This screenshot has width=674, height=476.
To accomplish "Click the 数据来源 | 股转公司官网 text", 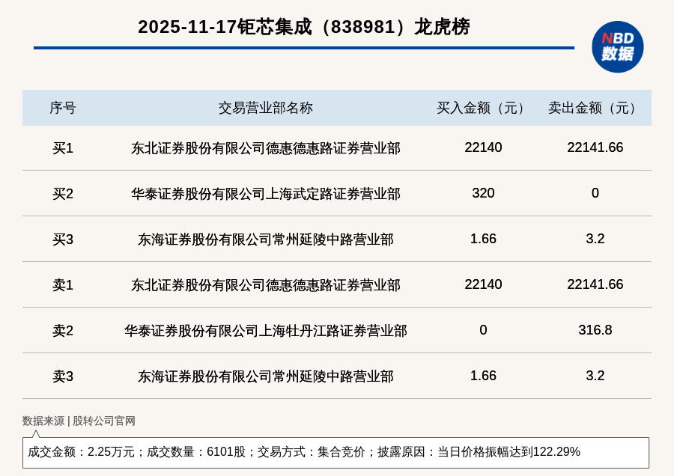I will tap(79, 421).
